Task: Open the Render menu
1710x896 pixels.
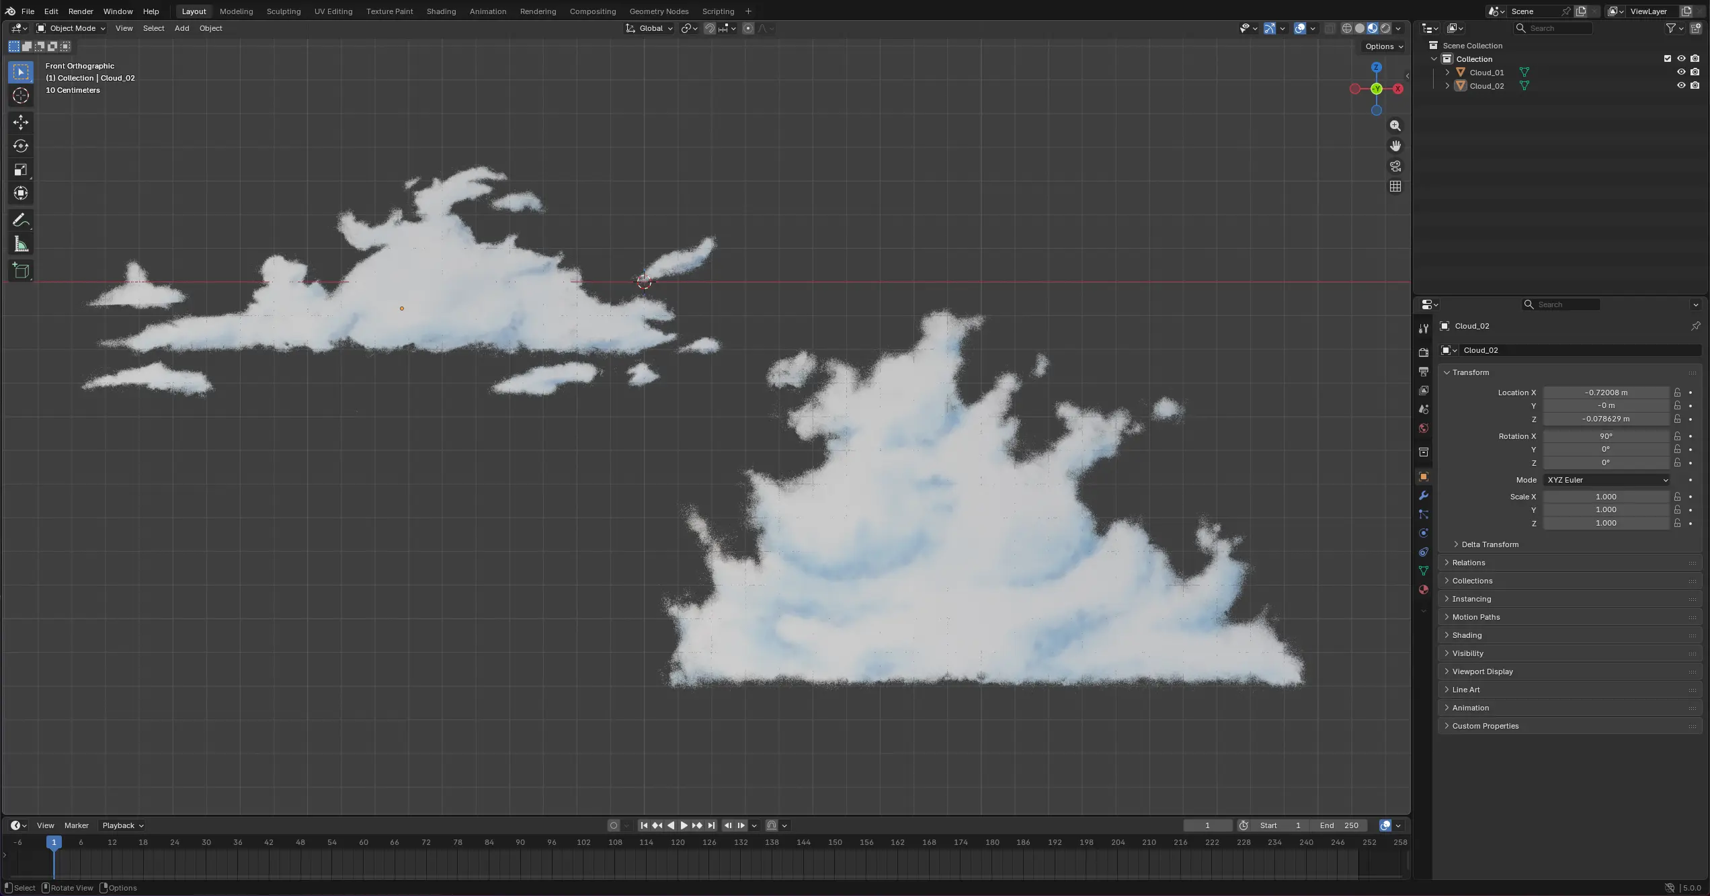Action: click(81, 11)
